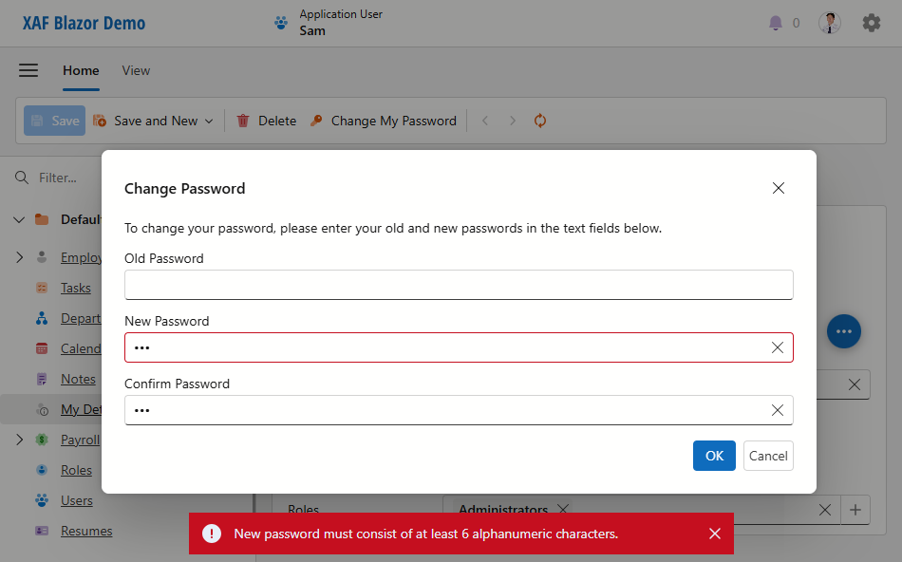The image size is (902, 562).
Task: Click the Delete trash icon
Action: coord(245,121)
